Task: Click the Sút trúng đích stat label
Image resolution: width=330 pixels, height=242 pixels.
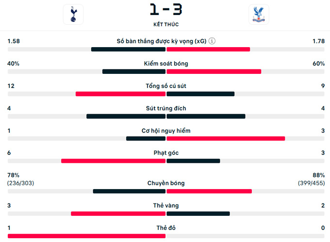Action: [166, 108]
